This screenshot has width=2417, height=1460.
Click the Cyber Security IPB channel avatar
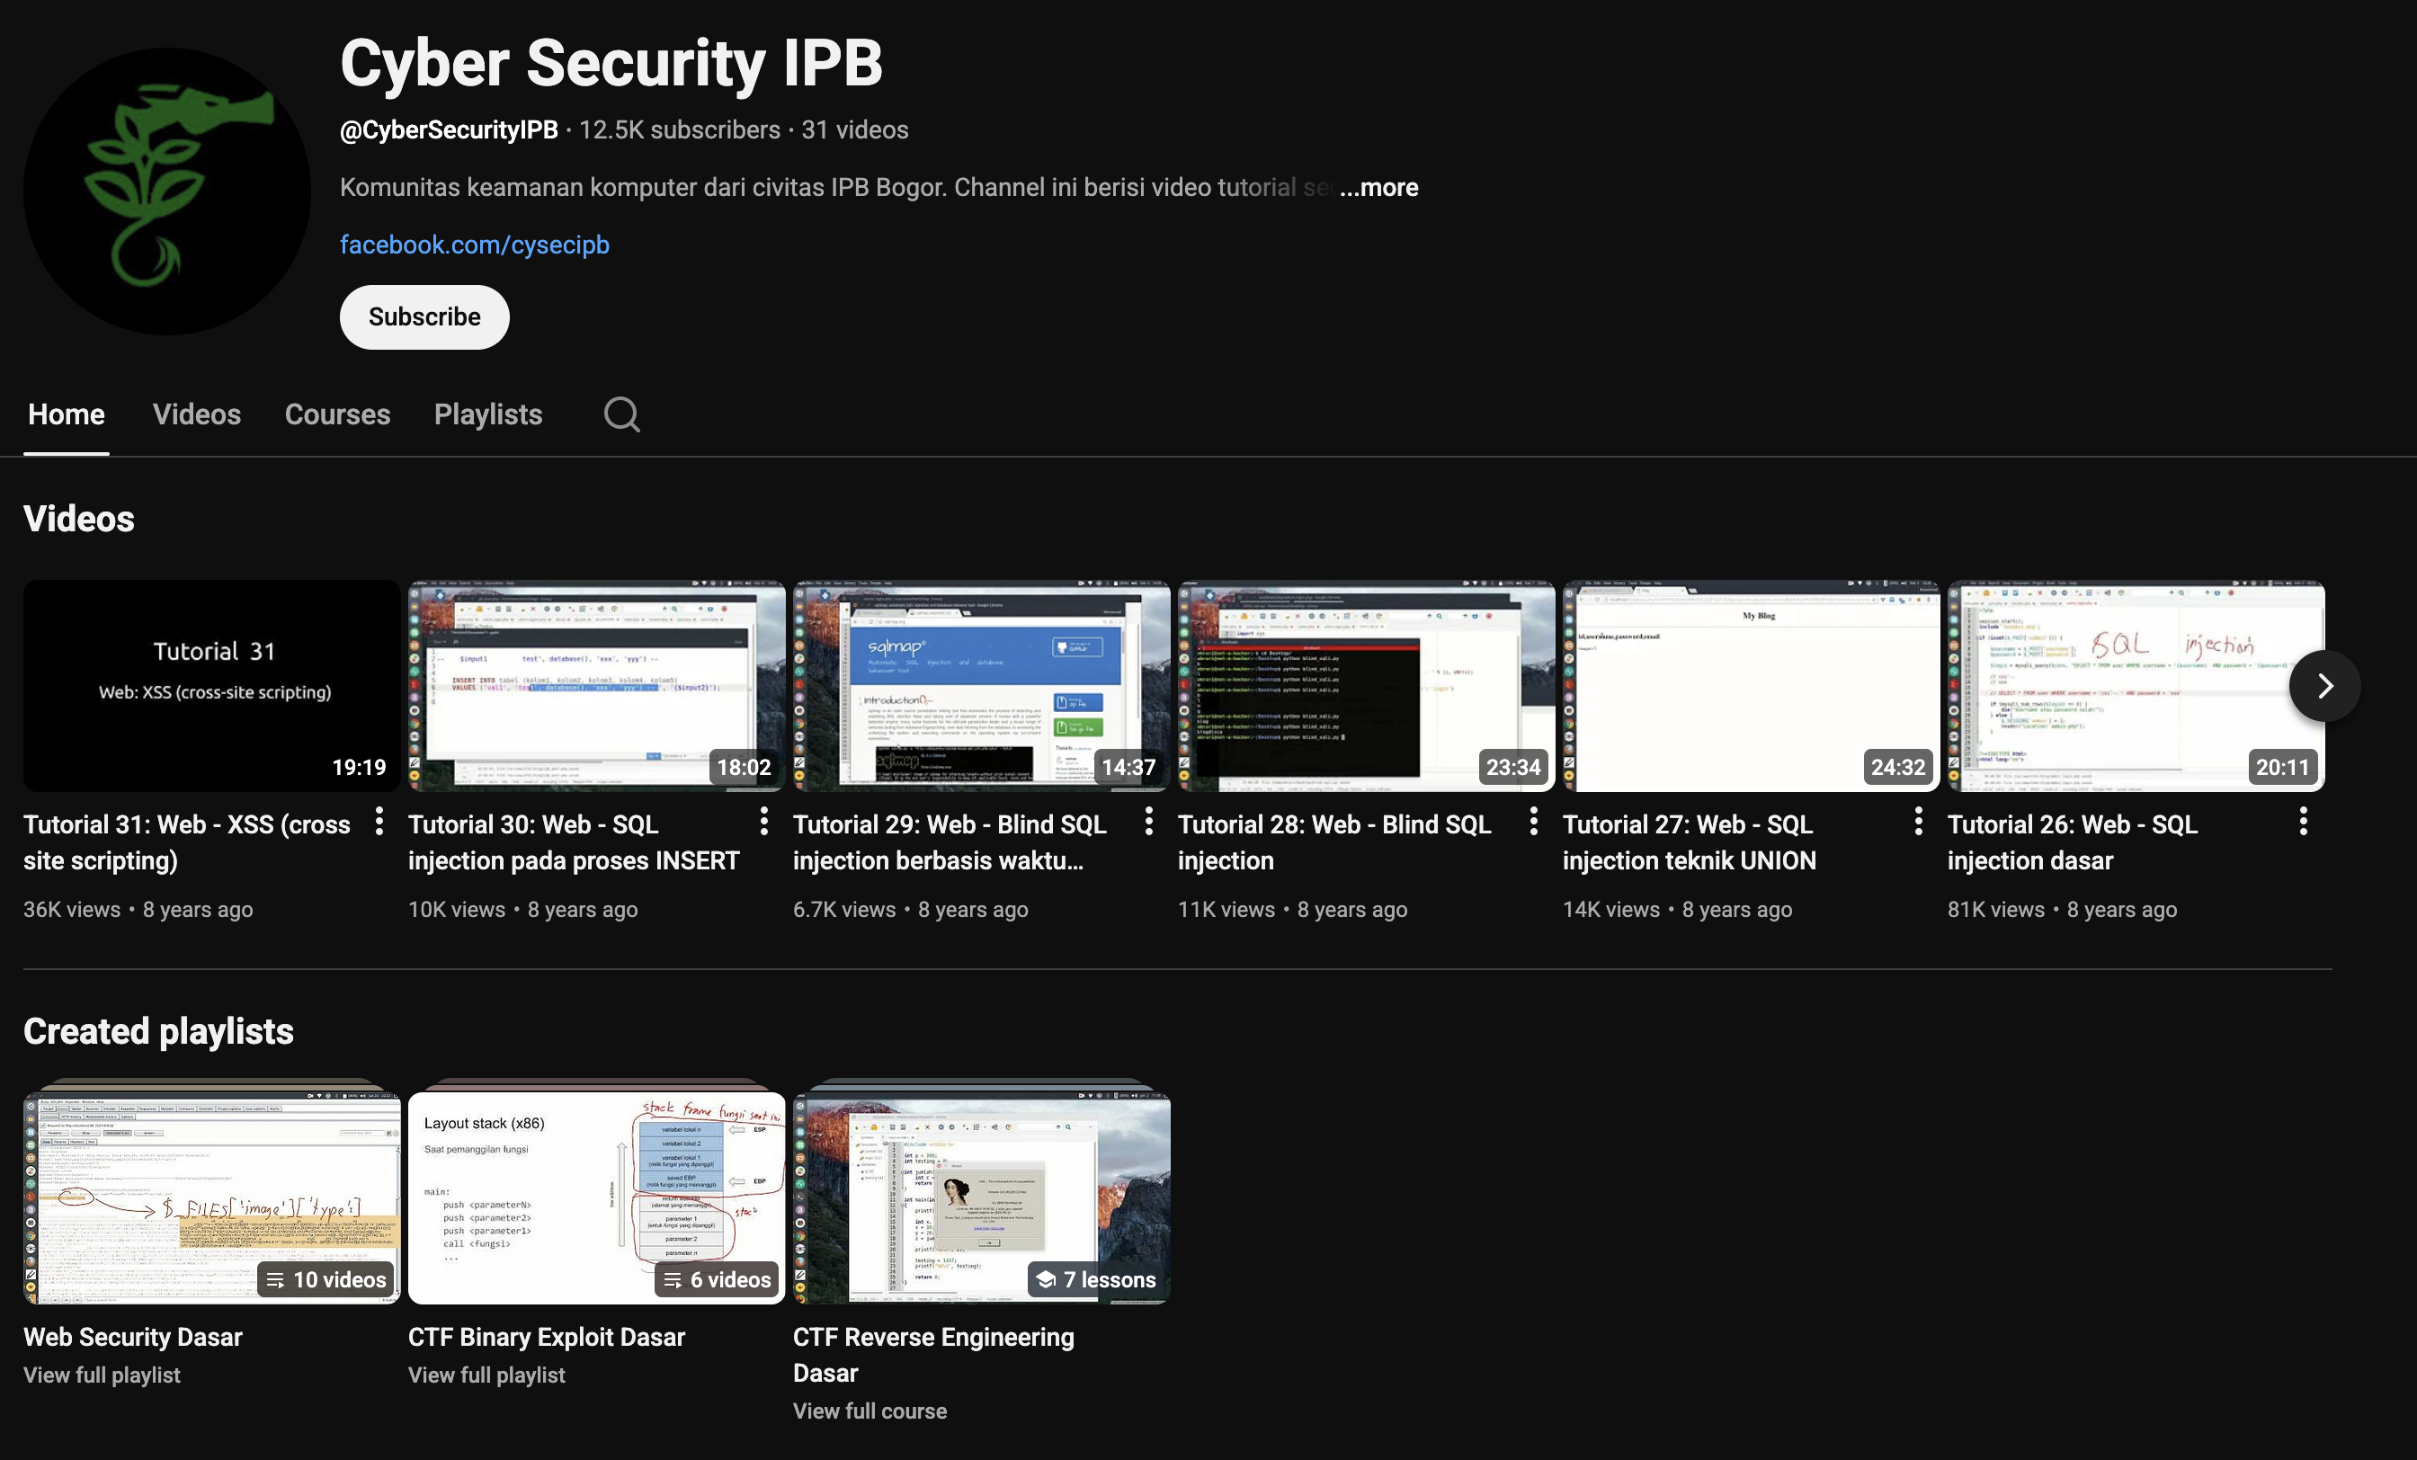coord(166,191)
